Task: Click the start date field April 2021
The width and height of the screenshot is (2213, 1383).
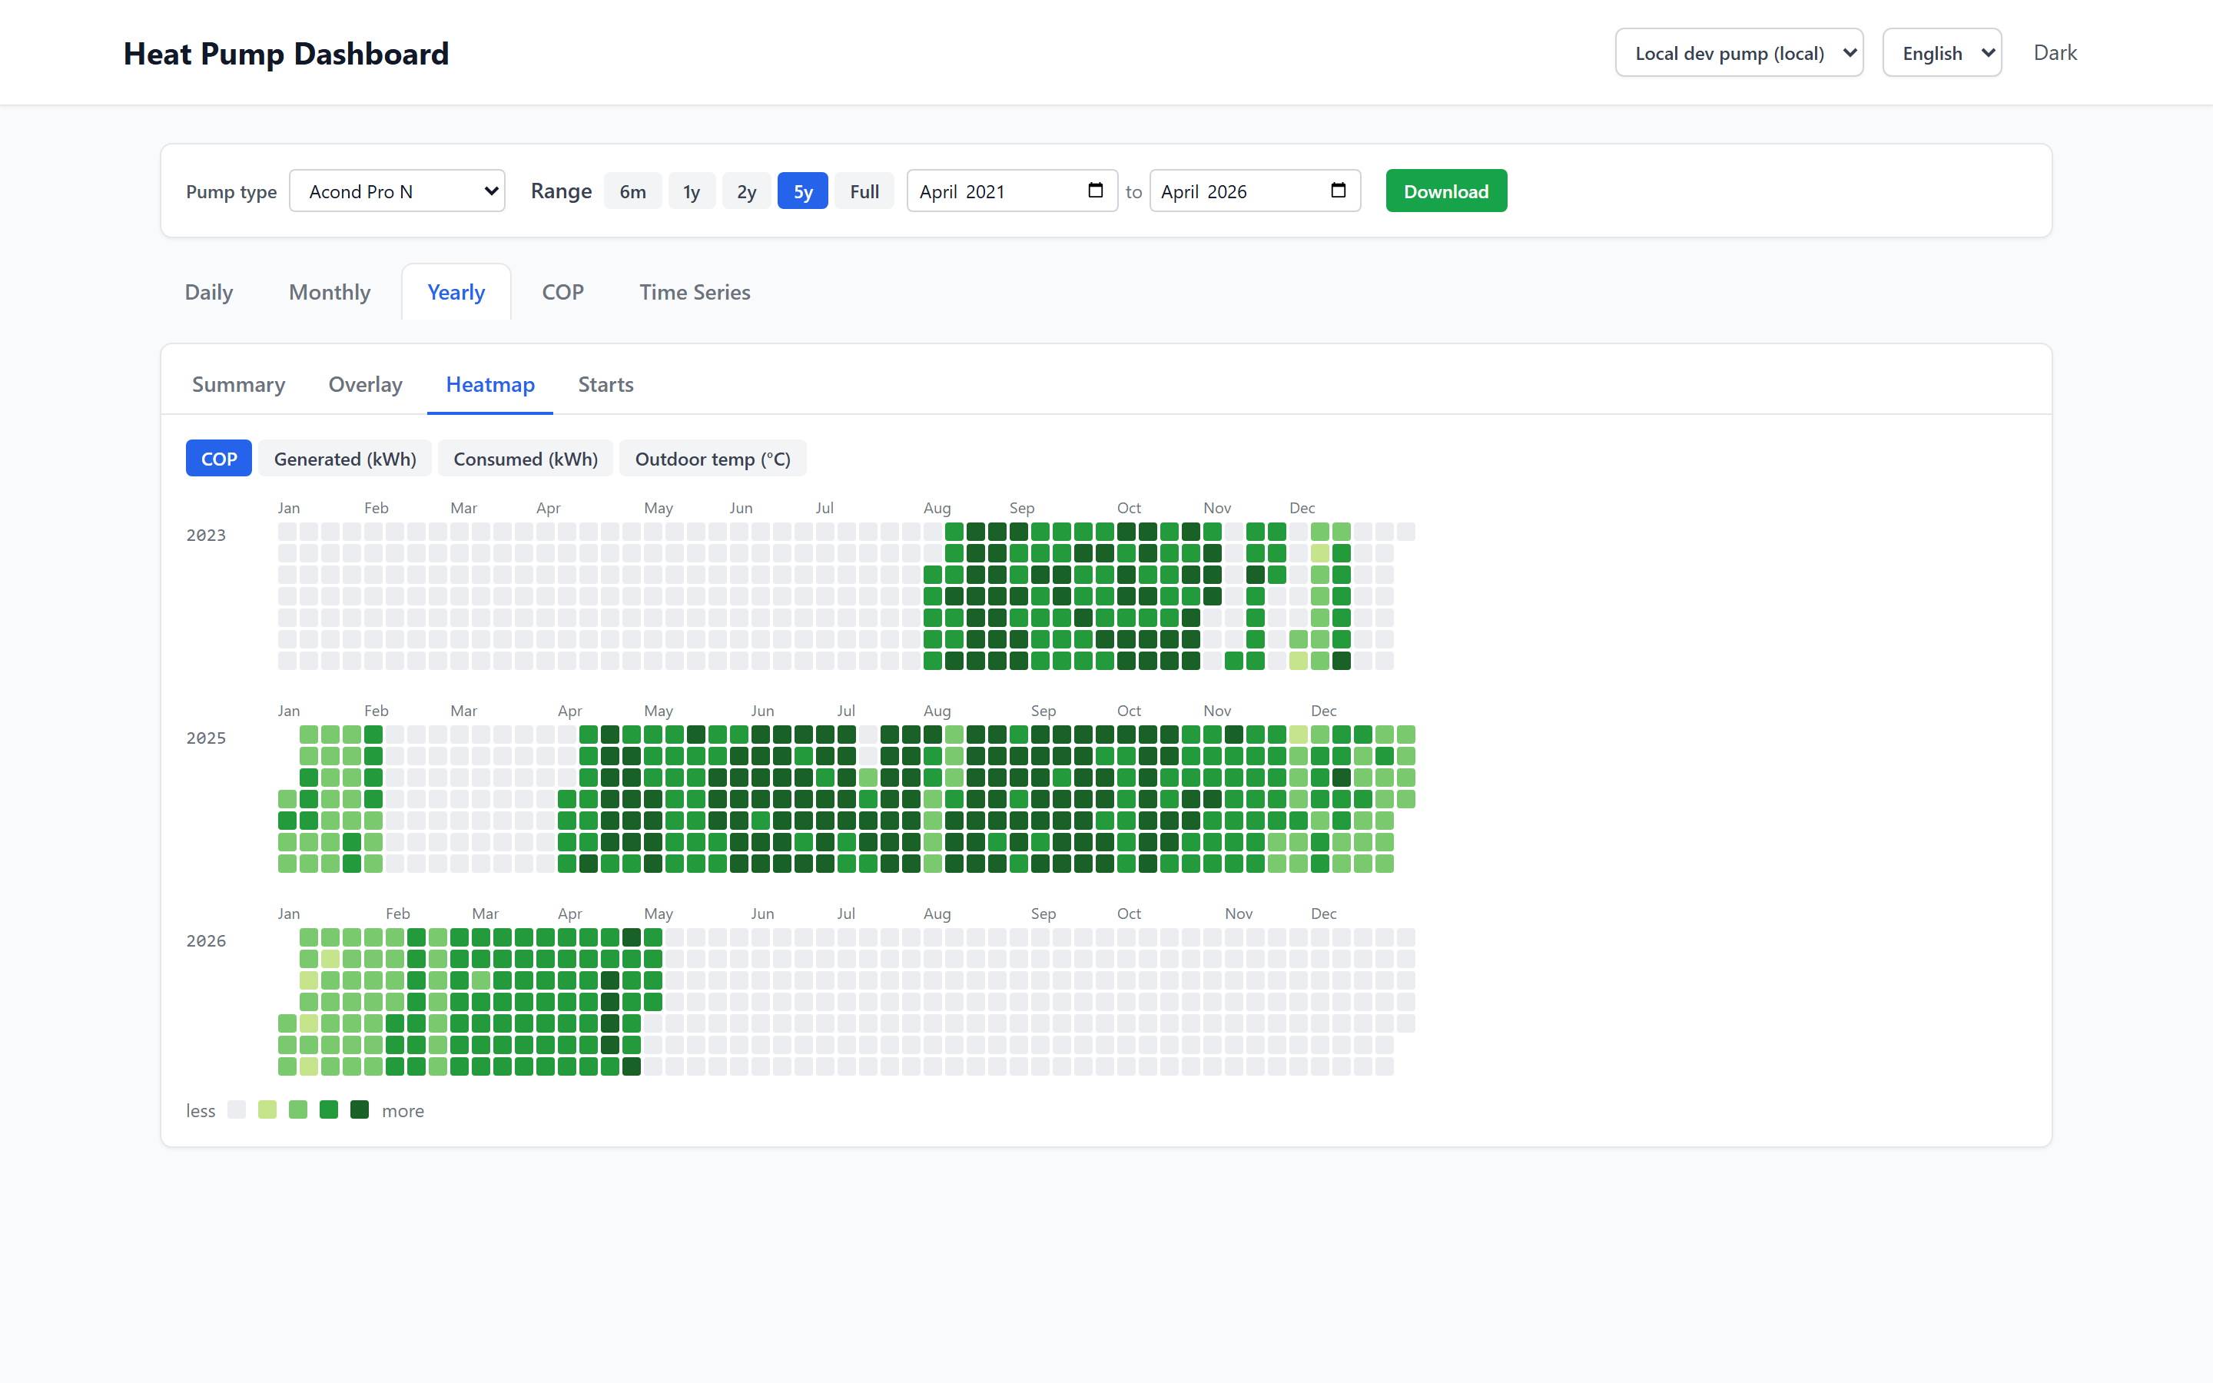Action: point(1011,191)
